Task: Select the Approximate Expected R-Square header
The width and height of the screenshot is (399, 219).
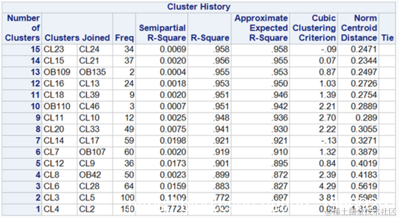Action: click(261, 28)
